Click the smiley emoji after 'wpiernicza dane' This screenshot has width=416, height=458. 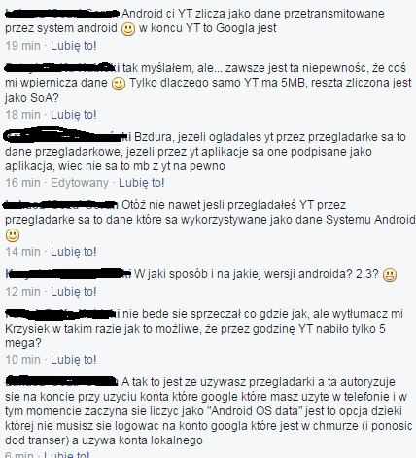[x=119, y=84]
